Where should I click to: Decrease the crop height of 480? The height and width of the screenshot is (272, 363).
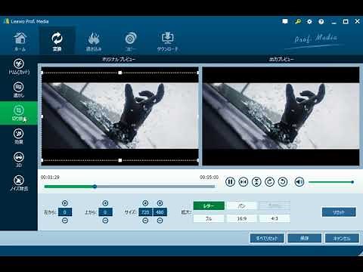160,221
